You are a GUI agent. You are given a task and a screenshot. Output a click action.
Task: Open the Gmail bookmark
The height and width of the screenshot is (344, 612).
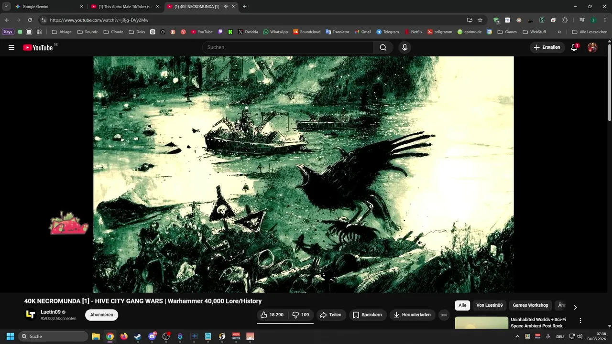(362, 32)
